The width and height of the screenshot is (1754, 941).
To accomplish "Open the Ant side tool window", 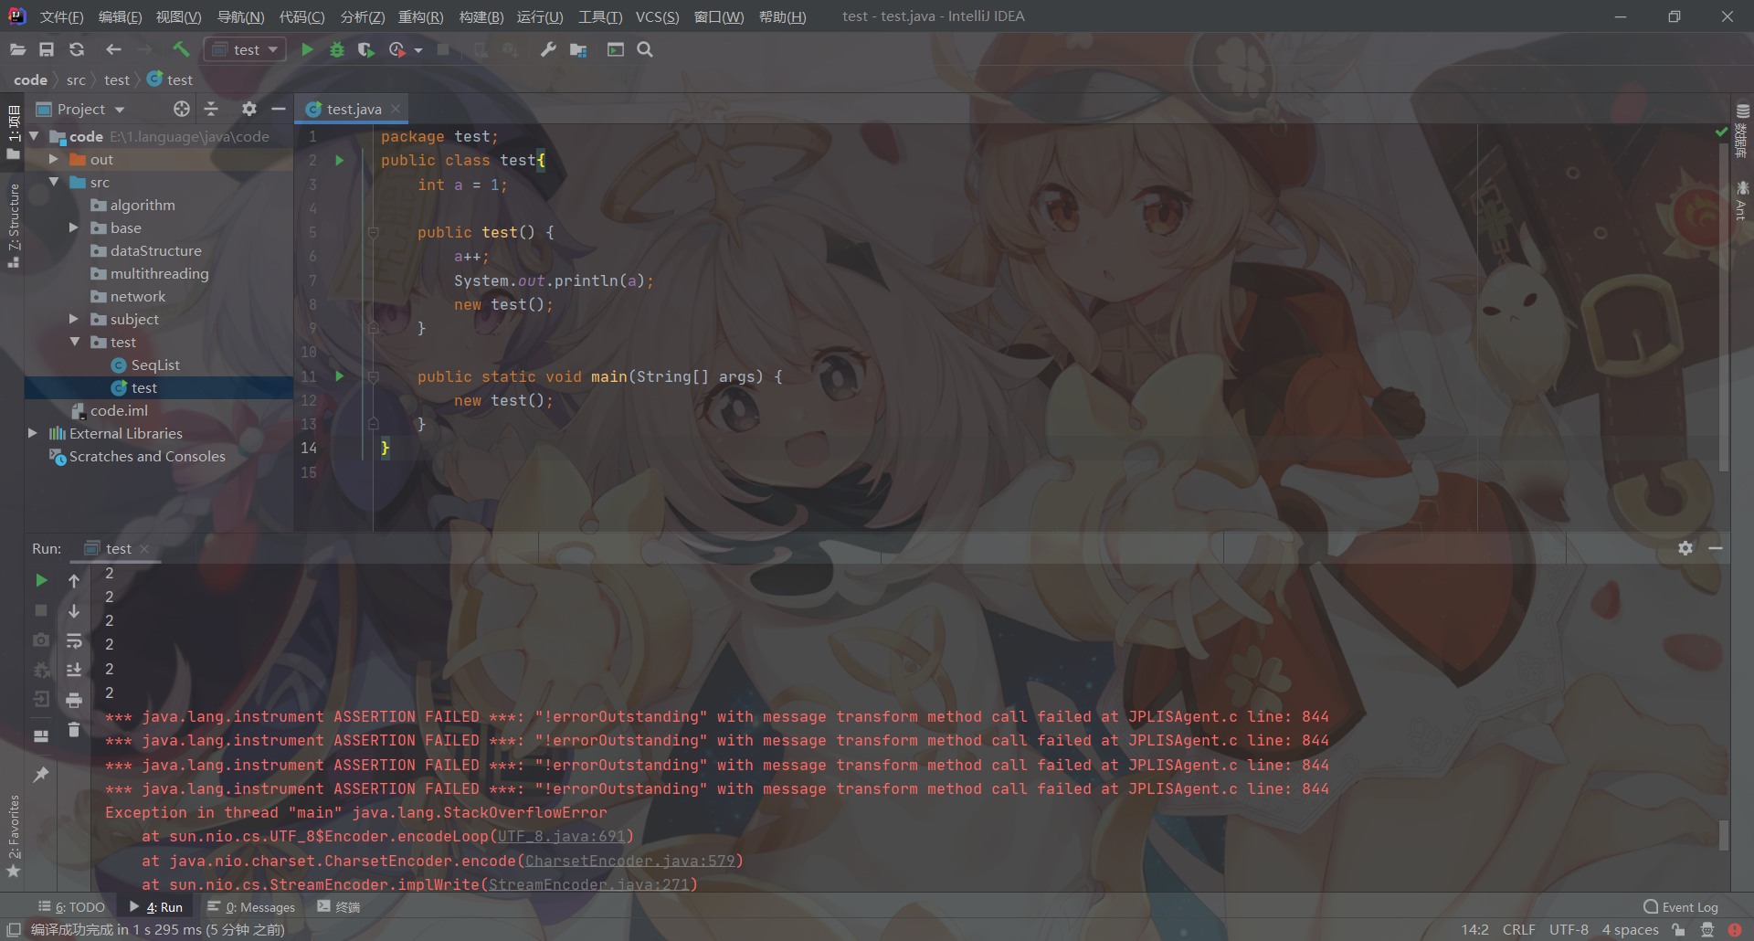I will pyautogui.click(x=1741, y=200).
